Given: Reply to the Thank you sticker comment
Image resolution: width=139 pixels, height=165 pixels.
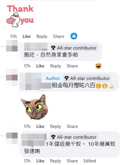Looking at the screenshot, I should pos(42,36).
